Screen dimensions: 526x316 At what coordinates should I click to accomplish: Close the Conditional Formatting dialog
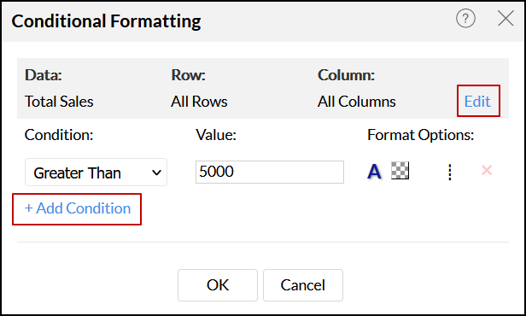[x=506, y=18]
